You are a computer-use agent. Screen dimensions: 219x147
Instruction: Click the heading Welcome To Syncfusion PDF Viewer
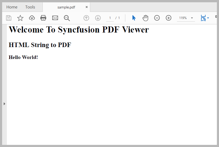[79, 30]
